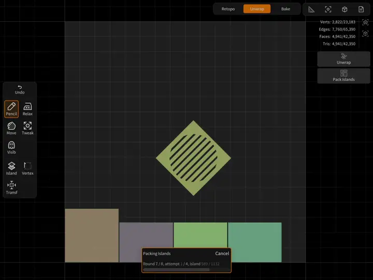Viewport: 373px width, 280px height.
Task: Click the document file icon
Action: (361, 9)
